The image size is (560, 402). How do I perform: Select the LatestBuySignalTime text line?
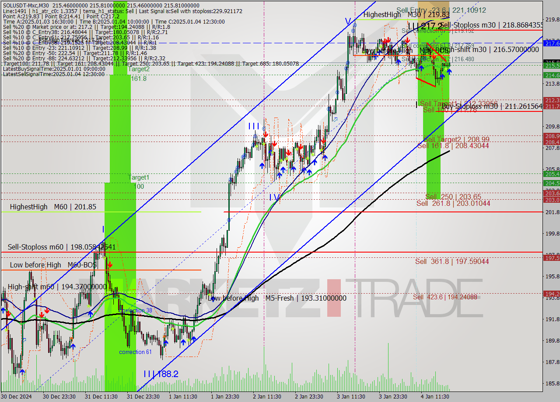[53, 69]
